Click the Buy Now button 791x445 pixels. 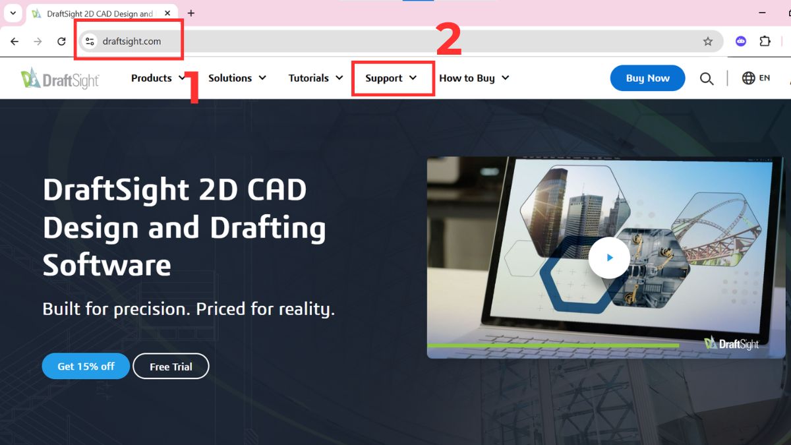click(647, 78)
